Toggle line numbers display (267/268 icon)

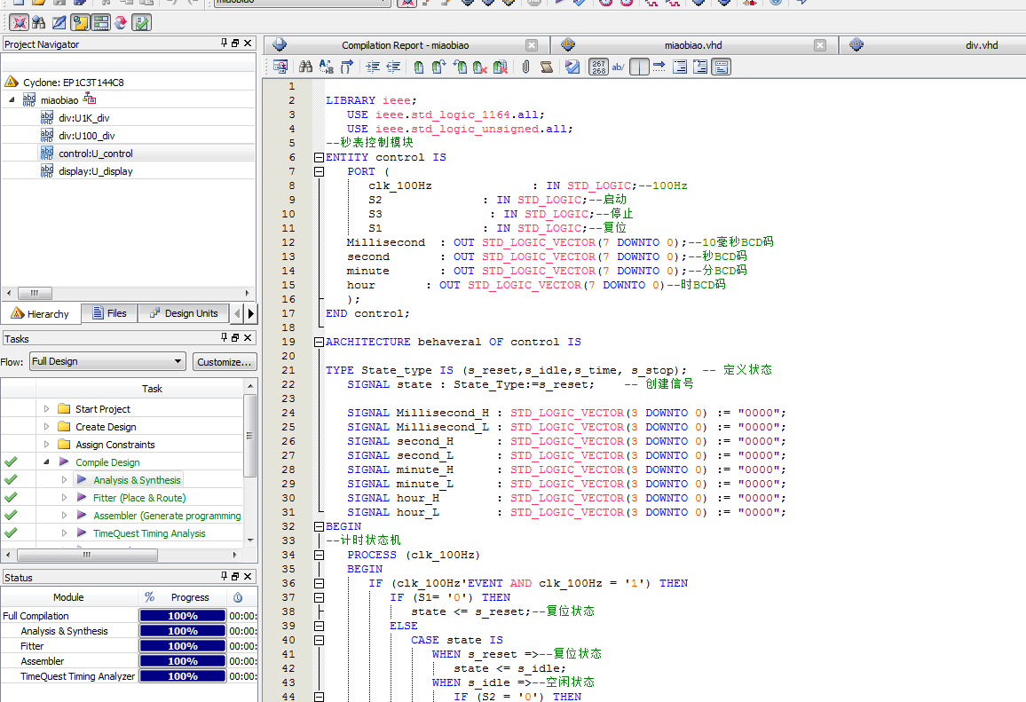[598, 67]
